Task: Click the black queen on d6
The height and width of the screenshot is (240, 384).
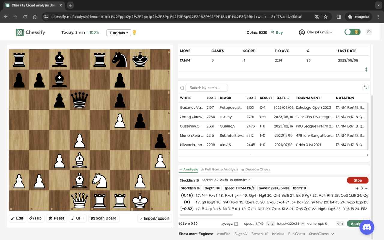Action: [x=79, y=100]
